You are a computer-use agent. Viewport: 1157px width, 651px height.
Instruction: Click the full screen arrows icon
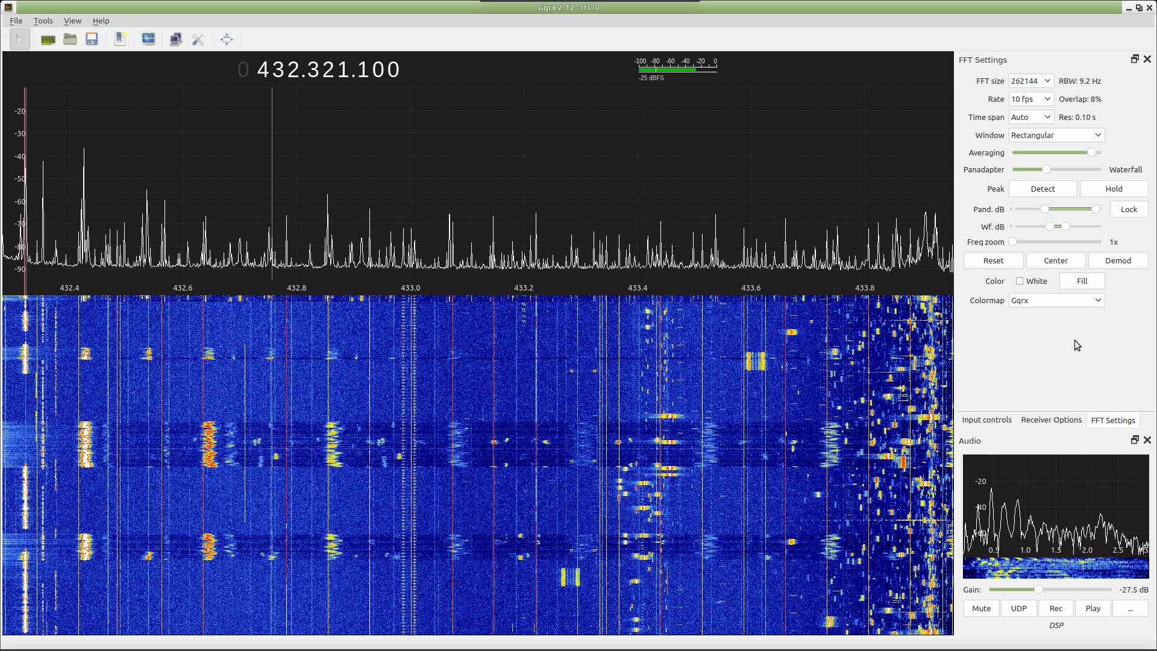227,40
